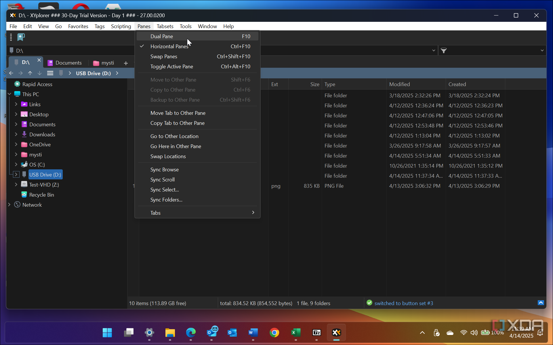Open 7-Zip from the taskbar
553x345 pixels.
click(316, 332)
